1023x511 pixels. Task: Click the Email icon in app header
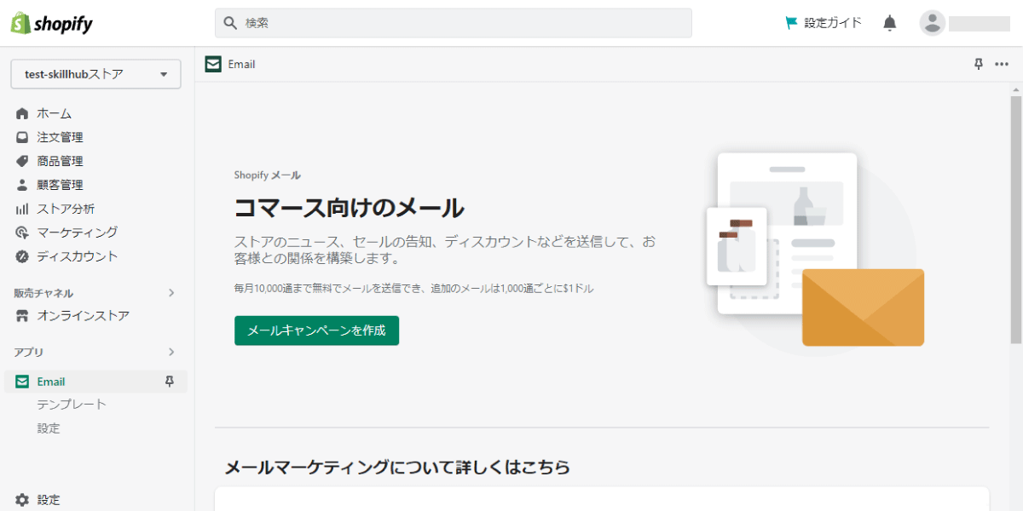213,64
